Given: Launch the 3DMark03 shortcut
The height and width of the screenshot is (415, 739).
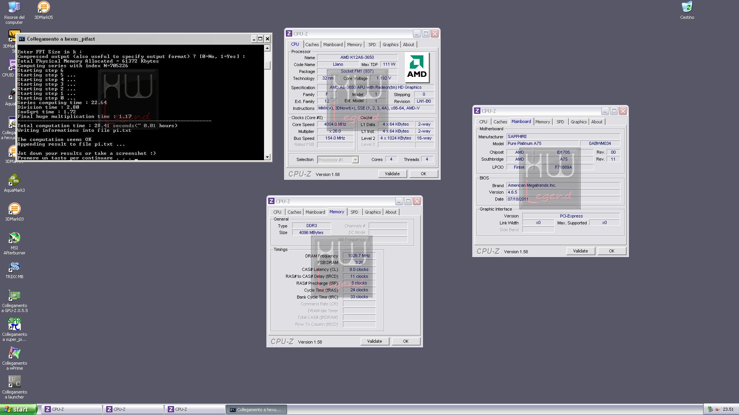Looking at the screenshot, I should (x=14, y=212).
